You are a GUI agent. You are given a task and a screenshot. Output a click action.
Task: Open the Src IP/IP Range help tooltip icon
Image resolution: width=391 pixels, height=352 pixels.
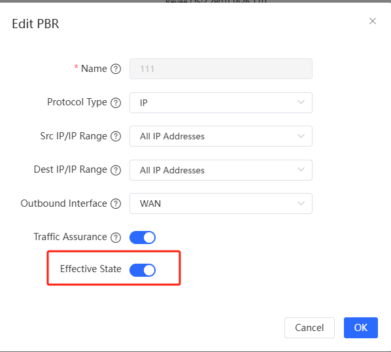116,137
